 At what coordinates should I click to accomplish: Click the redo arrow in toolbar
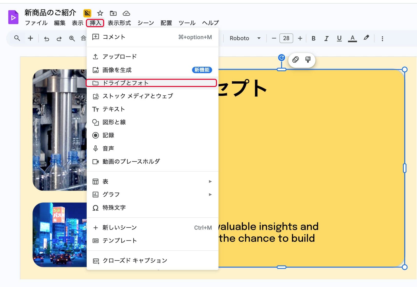(x=59, y=39)
